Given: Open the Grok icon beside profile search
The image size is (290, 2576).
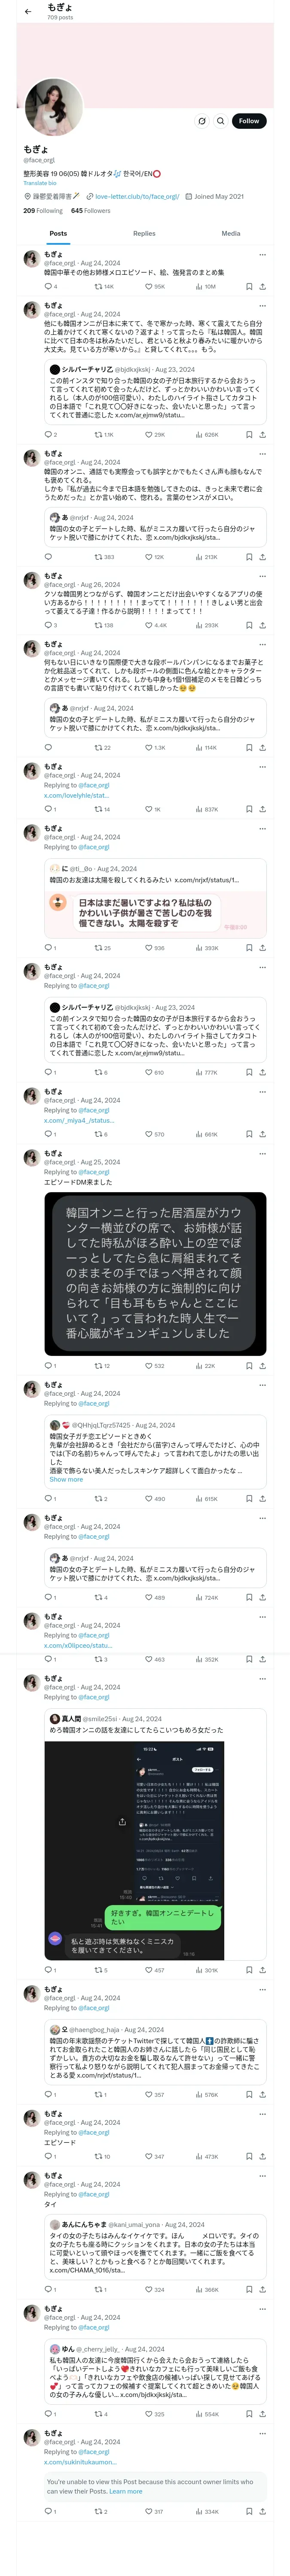Looking at the screenshot, I should 202,121.
